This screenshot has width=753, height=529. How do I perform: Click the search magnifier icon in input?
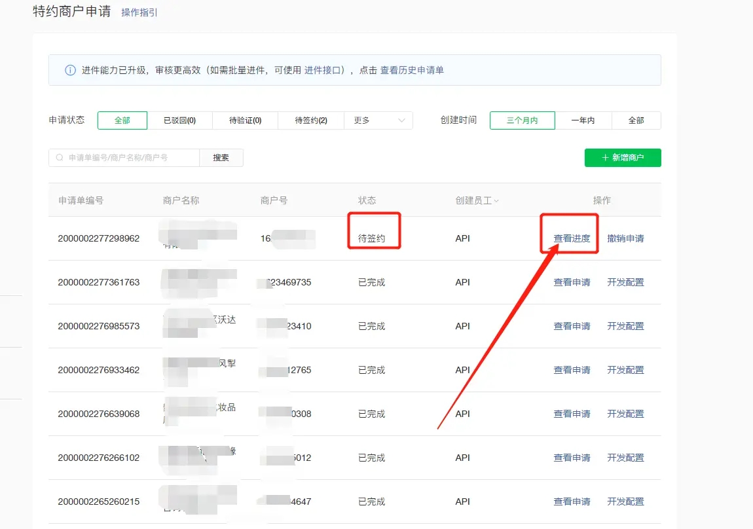[x=60, y=158]
